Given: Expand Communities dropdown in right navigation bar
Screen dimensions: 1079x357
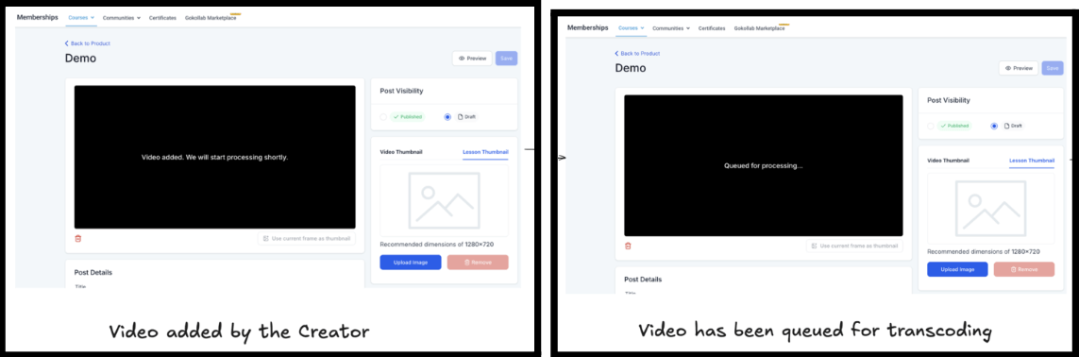Looking at the screenshot, I should 671,28.
